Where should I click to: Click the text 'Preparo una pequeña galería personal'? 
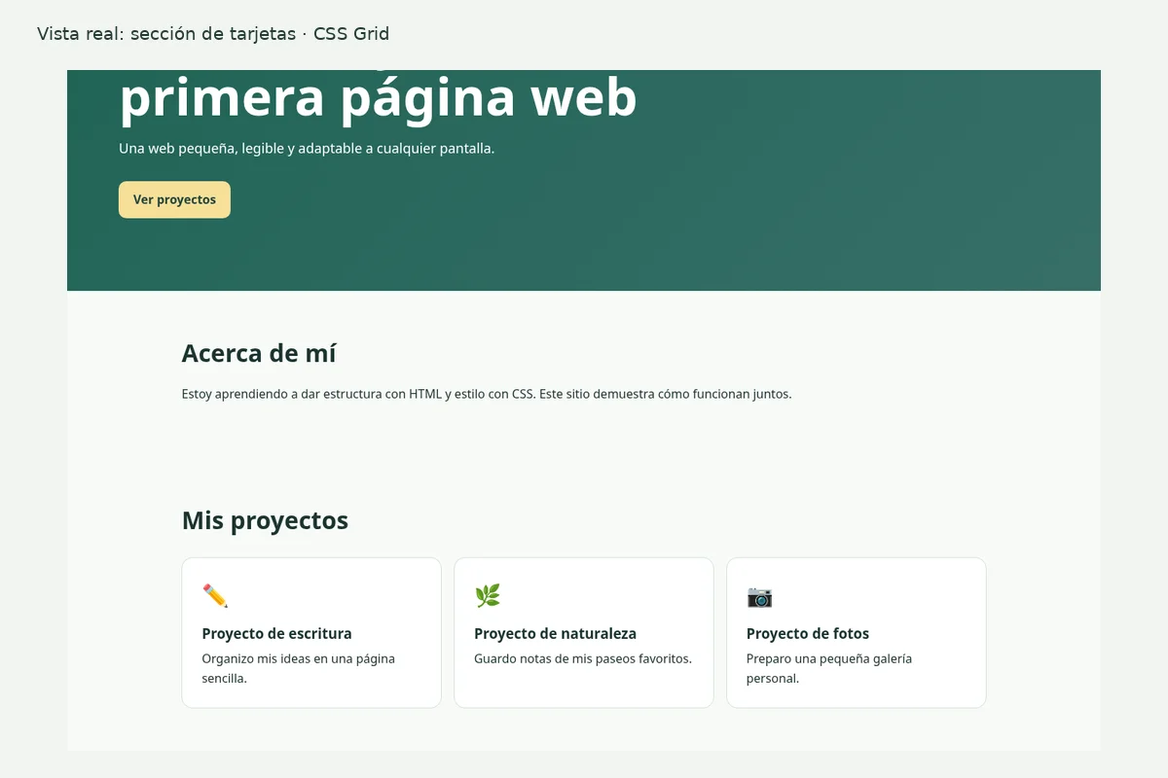(829, 668)
